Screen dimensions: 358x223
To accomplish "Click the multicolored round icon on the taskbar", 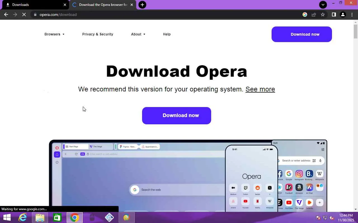I will click(x=127, y=217).
